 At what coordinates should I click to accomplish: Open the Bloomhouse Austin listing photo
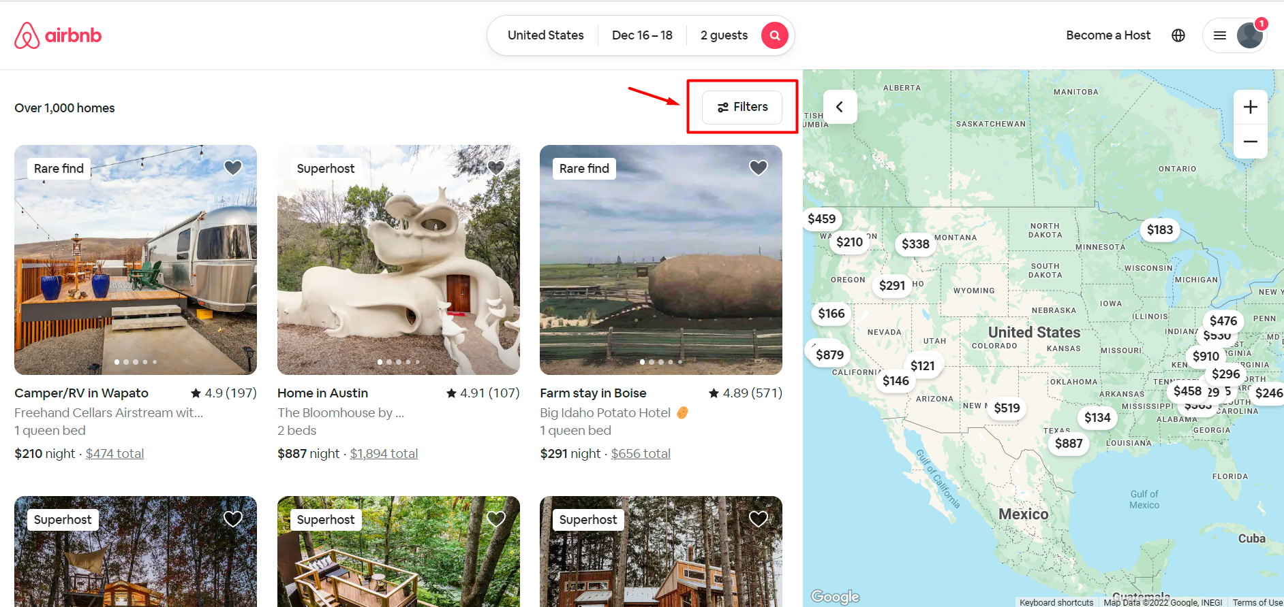(x=399, y=260)
